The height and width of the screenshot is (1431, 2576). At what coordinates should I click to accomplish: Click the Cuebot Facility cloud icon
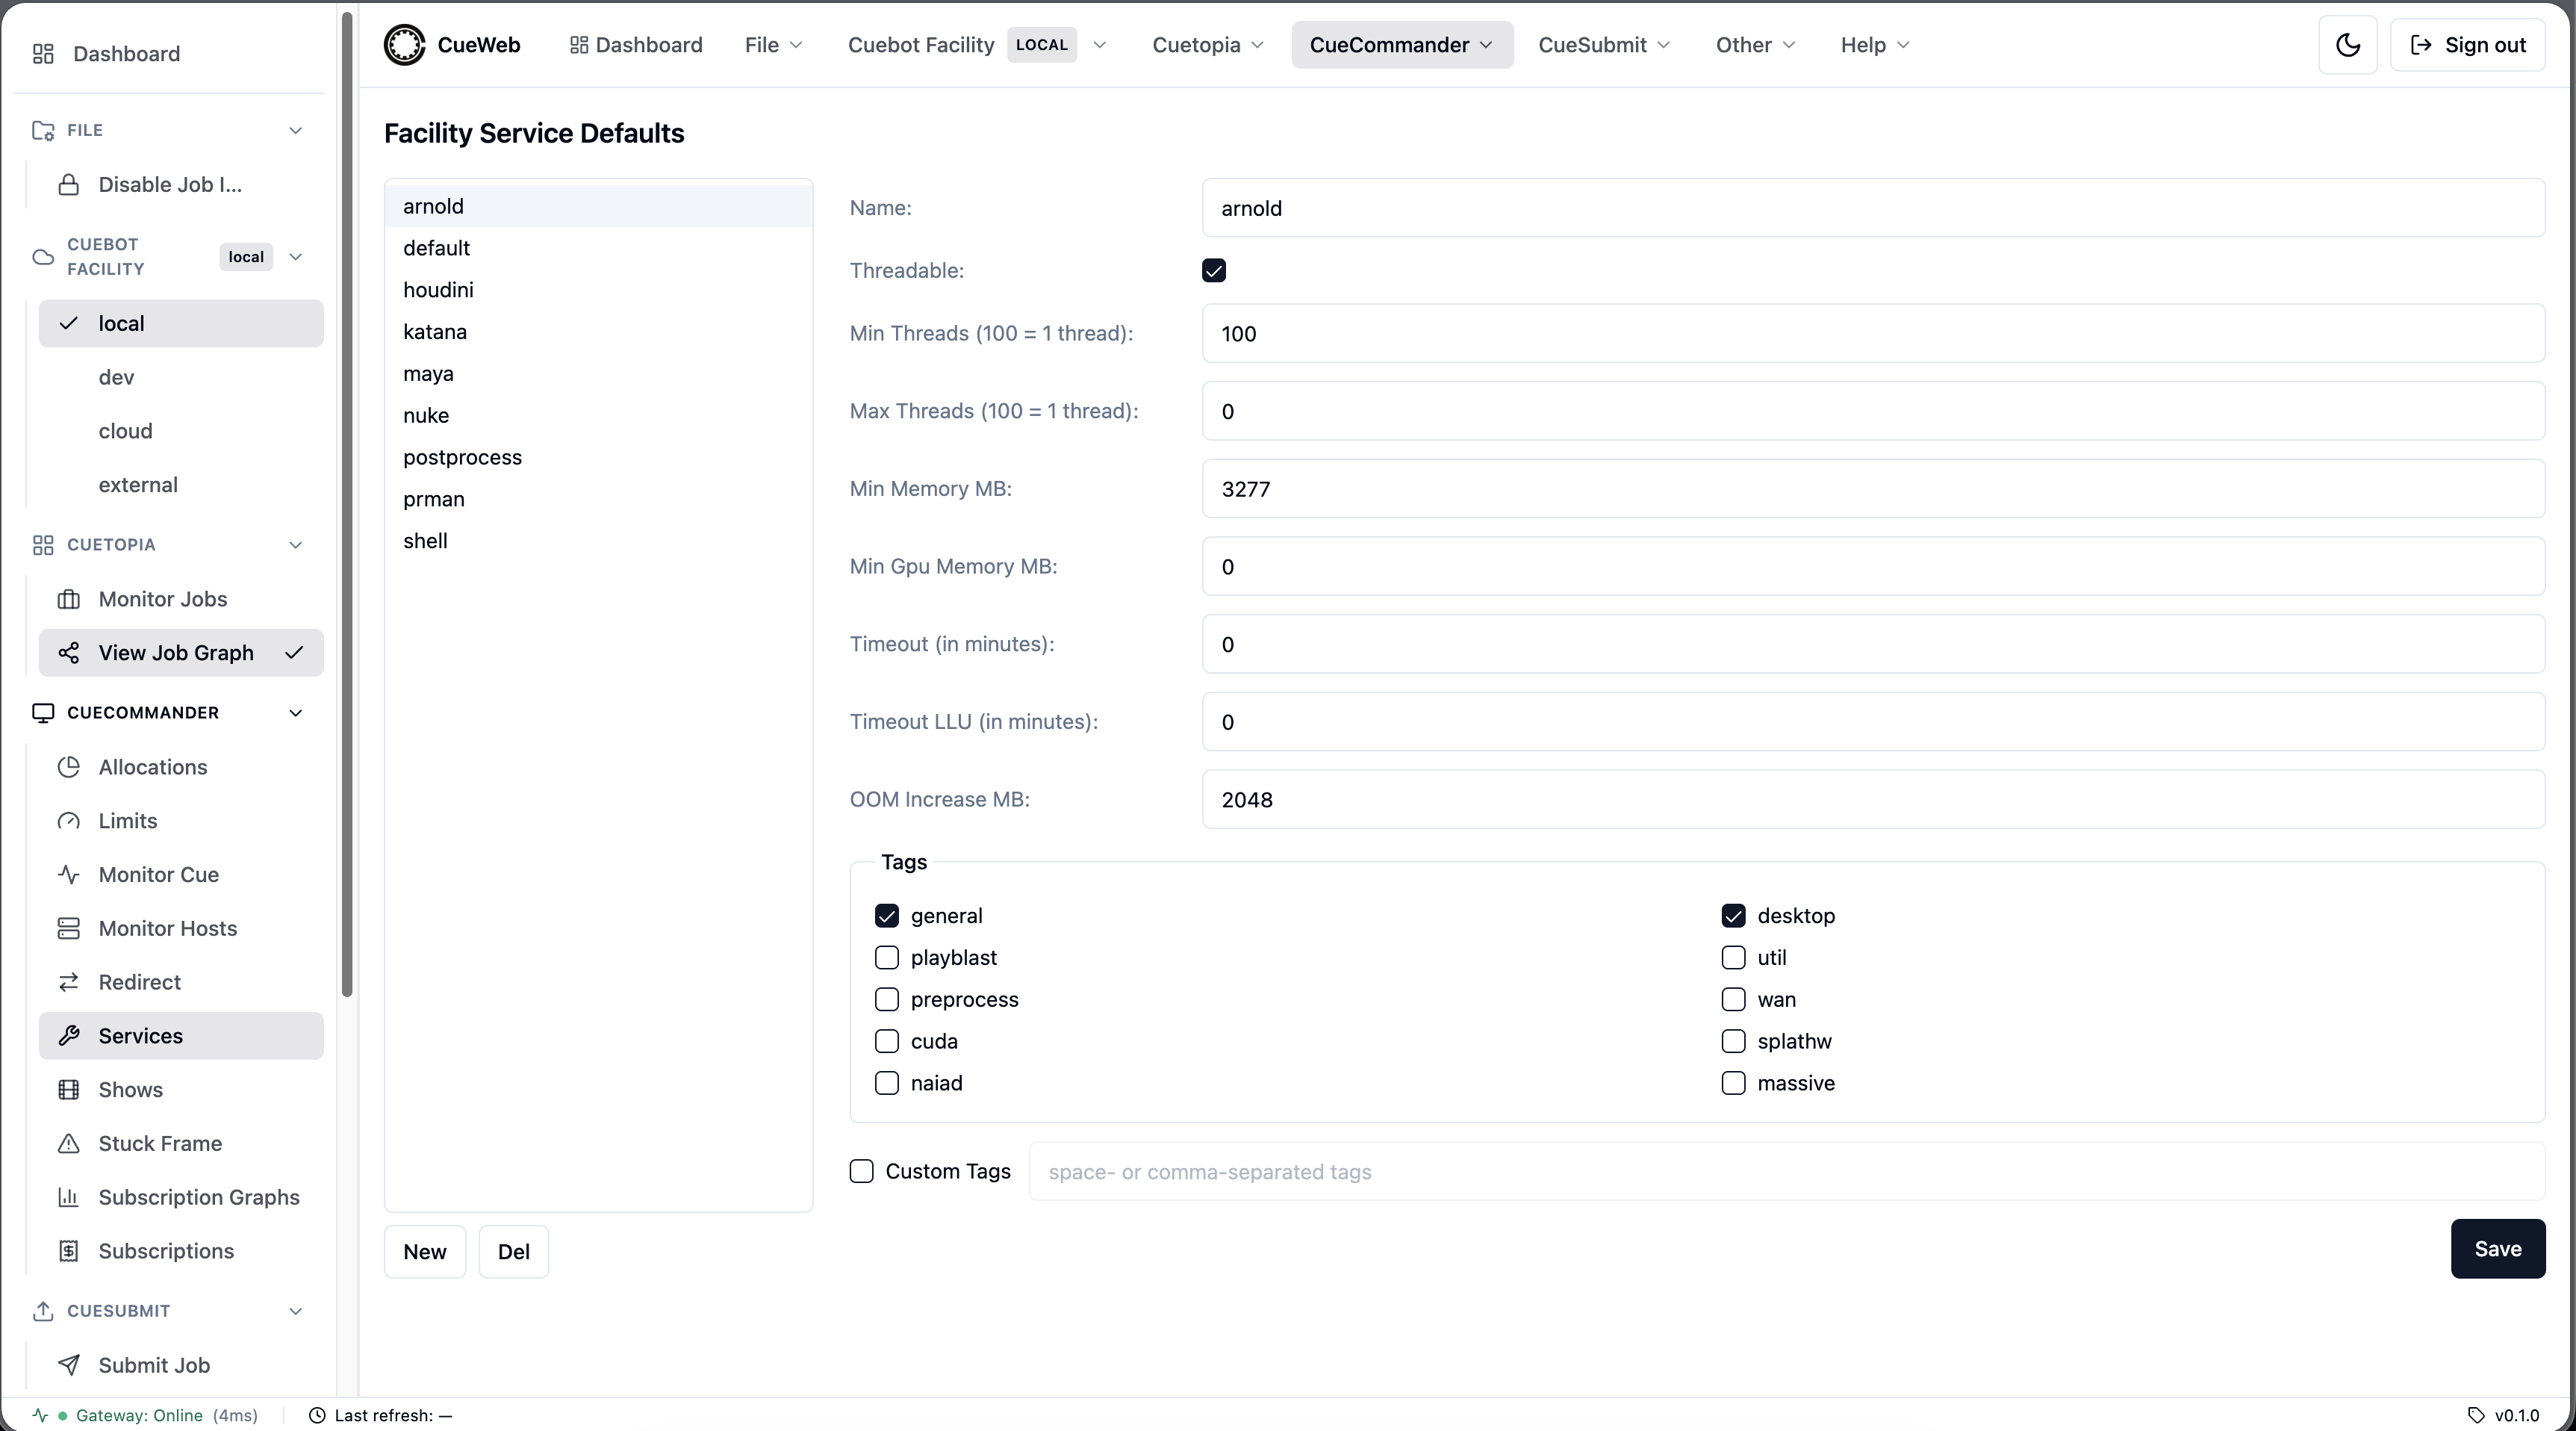43,257
